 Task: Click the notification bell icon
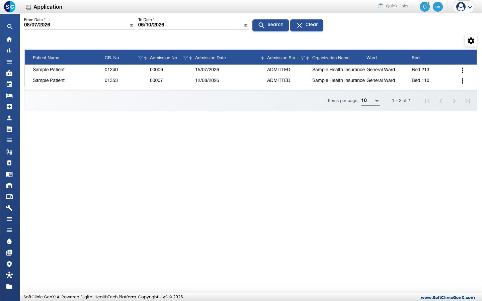coord(425,7)
